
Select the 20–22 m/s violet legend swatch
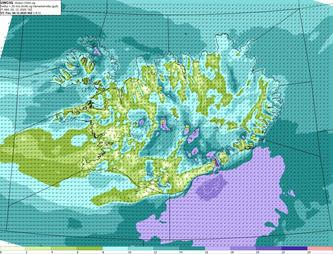[x=269, y=249]
